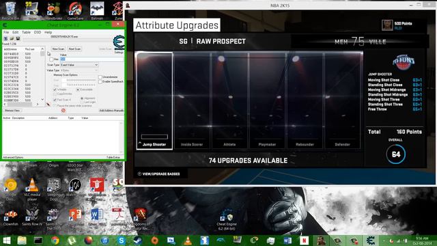Open Handbrake desktop shortcut
437x246 pixels.
pyautogui.click(x=53, y=11)
